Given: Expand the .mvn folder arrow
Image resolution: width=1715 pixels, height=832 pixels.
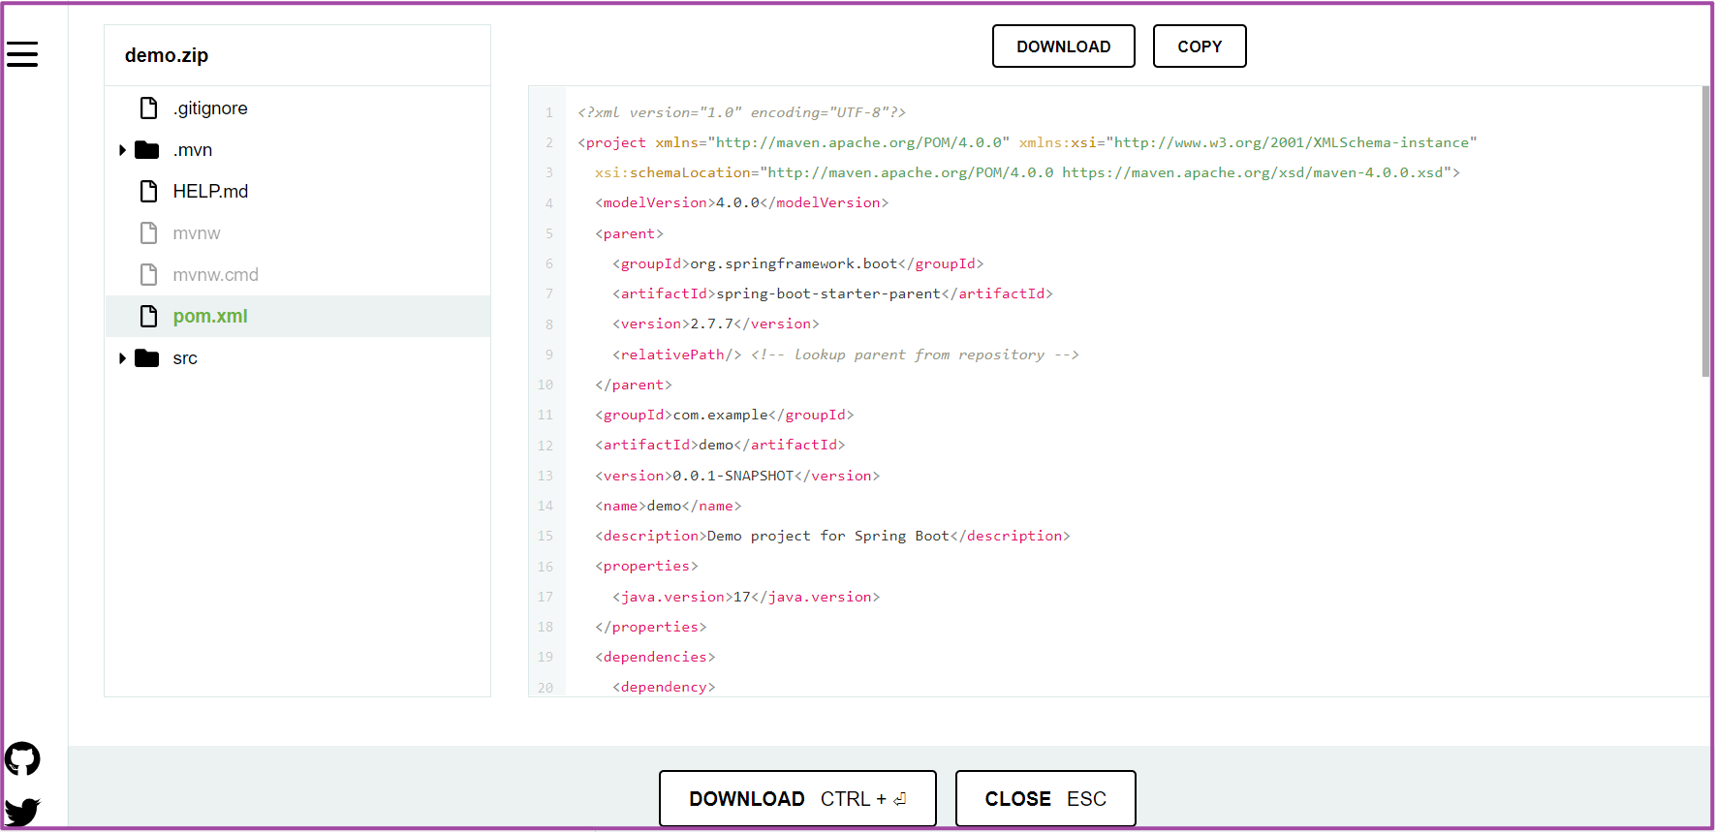Looking at the screenshot, I should (x=122, y=149).
